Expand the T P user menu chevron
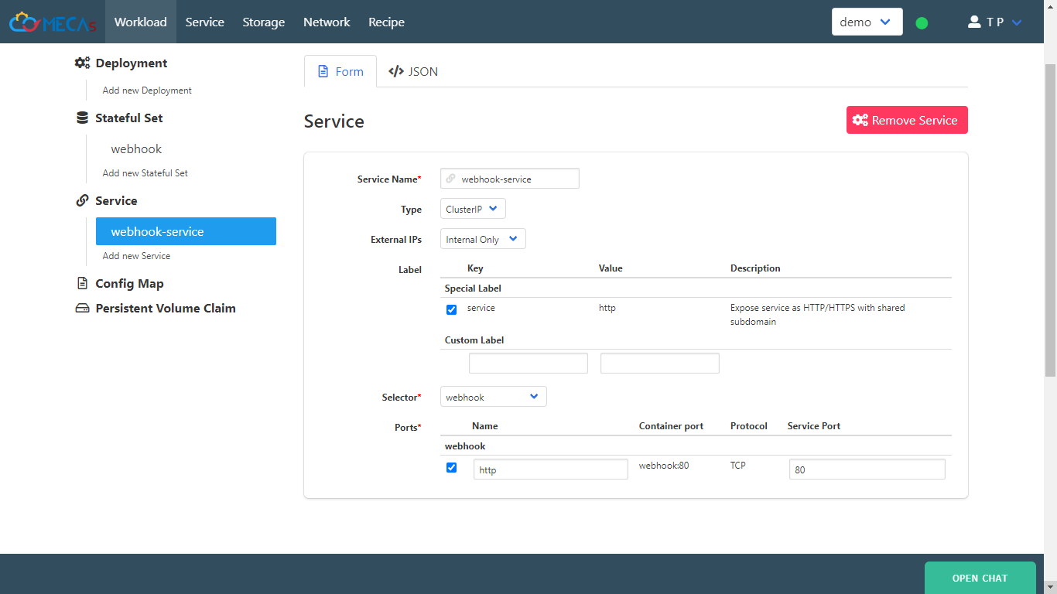The image size is (1057, 594). coord(1017,22)
